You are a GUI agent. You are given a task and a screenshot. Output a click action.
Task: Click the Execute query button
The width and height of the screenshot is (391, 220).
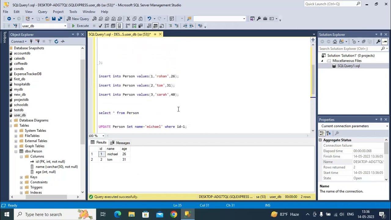pyautogui.click(x=80, y=26)
